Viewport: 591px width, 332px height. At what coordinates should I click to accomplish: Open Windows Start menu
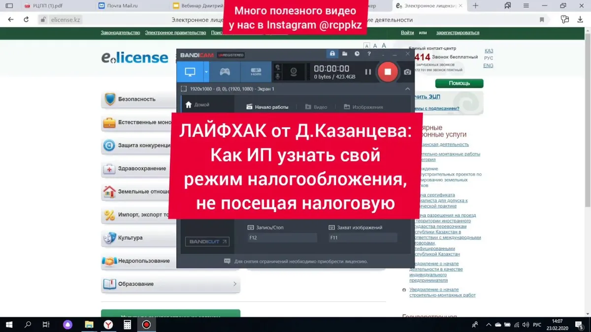[9, 325]
